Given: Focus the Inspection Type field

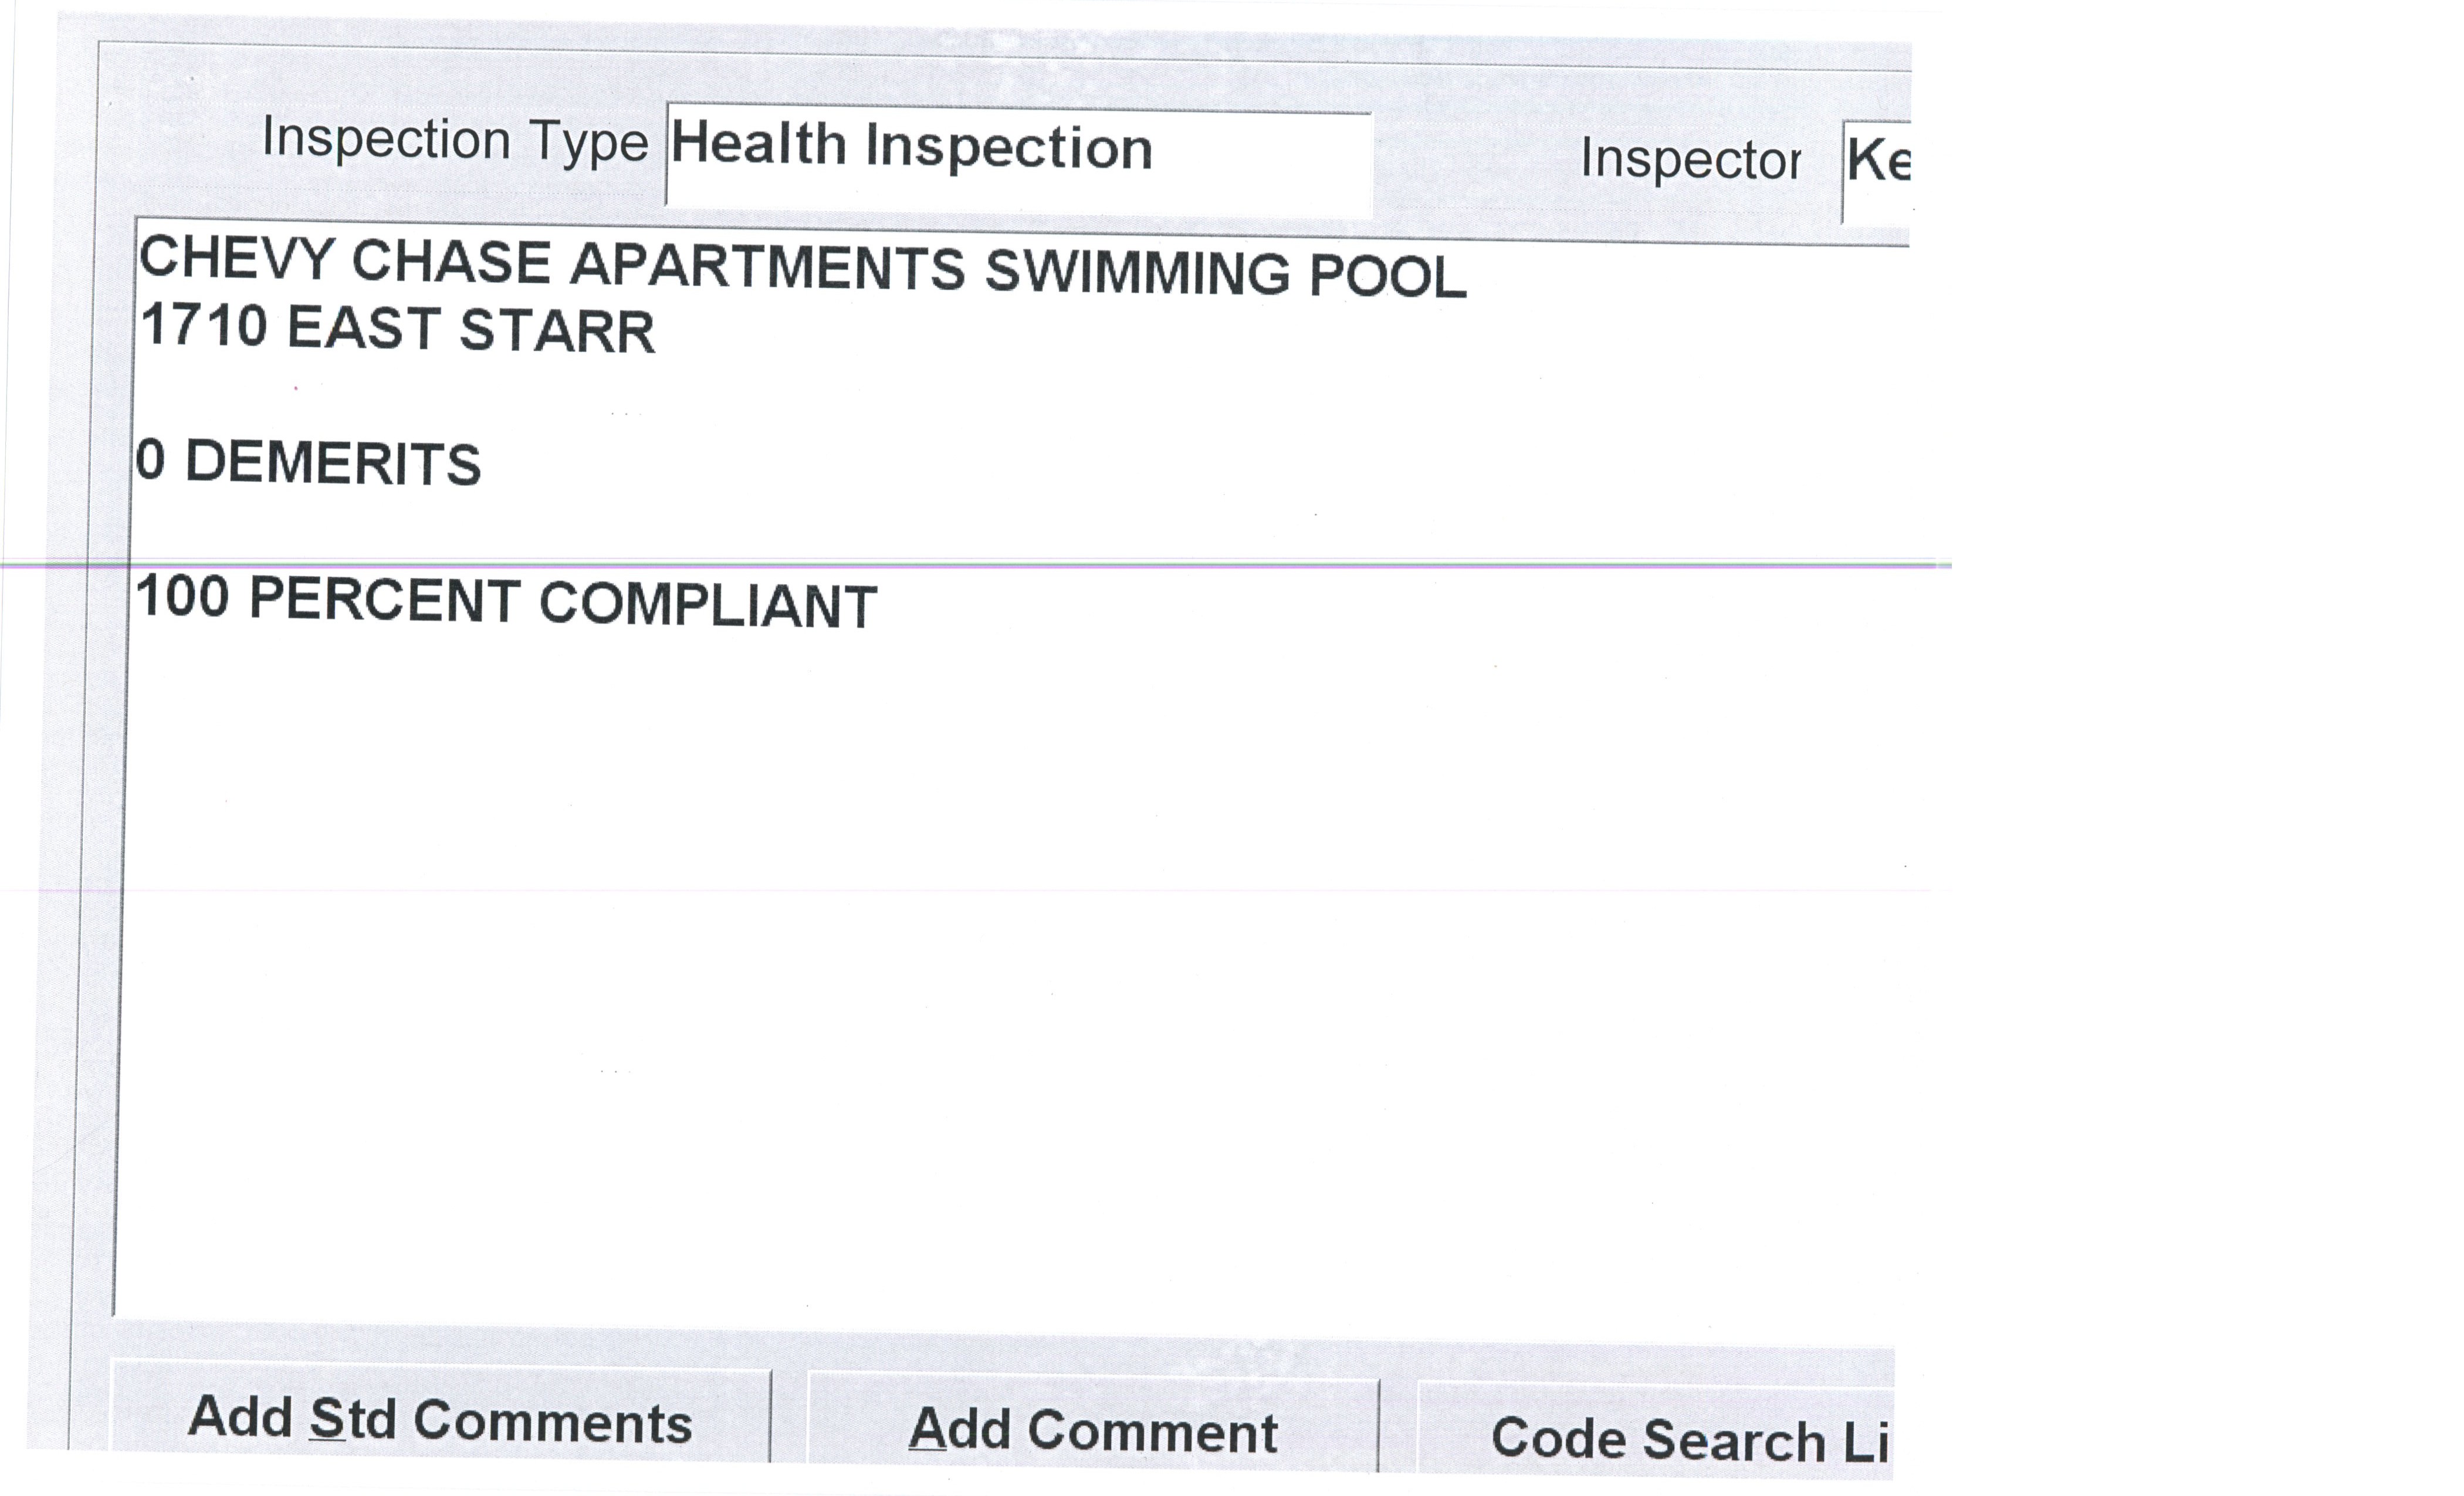Looking at the screenshot, I should (1018, 158).
